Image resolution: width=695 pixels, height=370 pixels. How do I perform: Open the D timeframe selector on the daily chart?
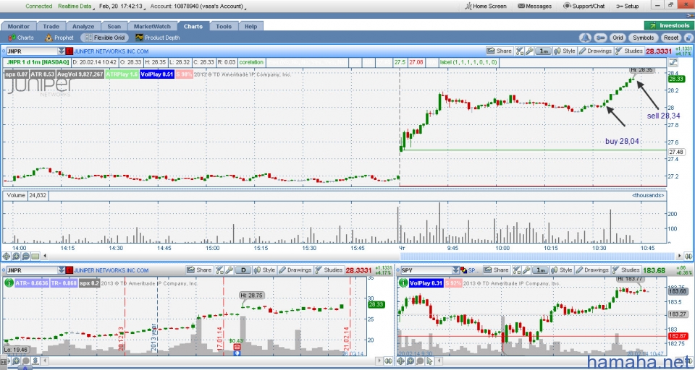coord(243,270)
